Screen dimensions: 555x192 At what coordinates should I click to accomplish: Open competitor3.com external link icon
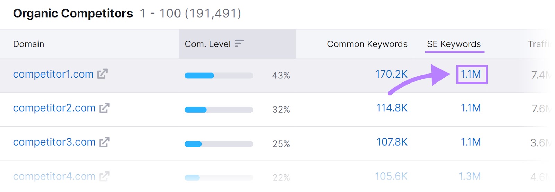tap(104, 142)
